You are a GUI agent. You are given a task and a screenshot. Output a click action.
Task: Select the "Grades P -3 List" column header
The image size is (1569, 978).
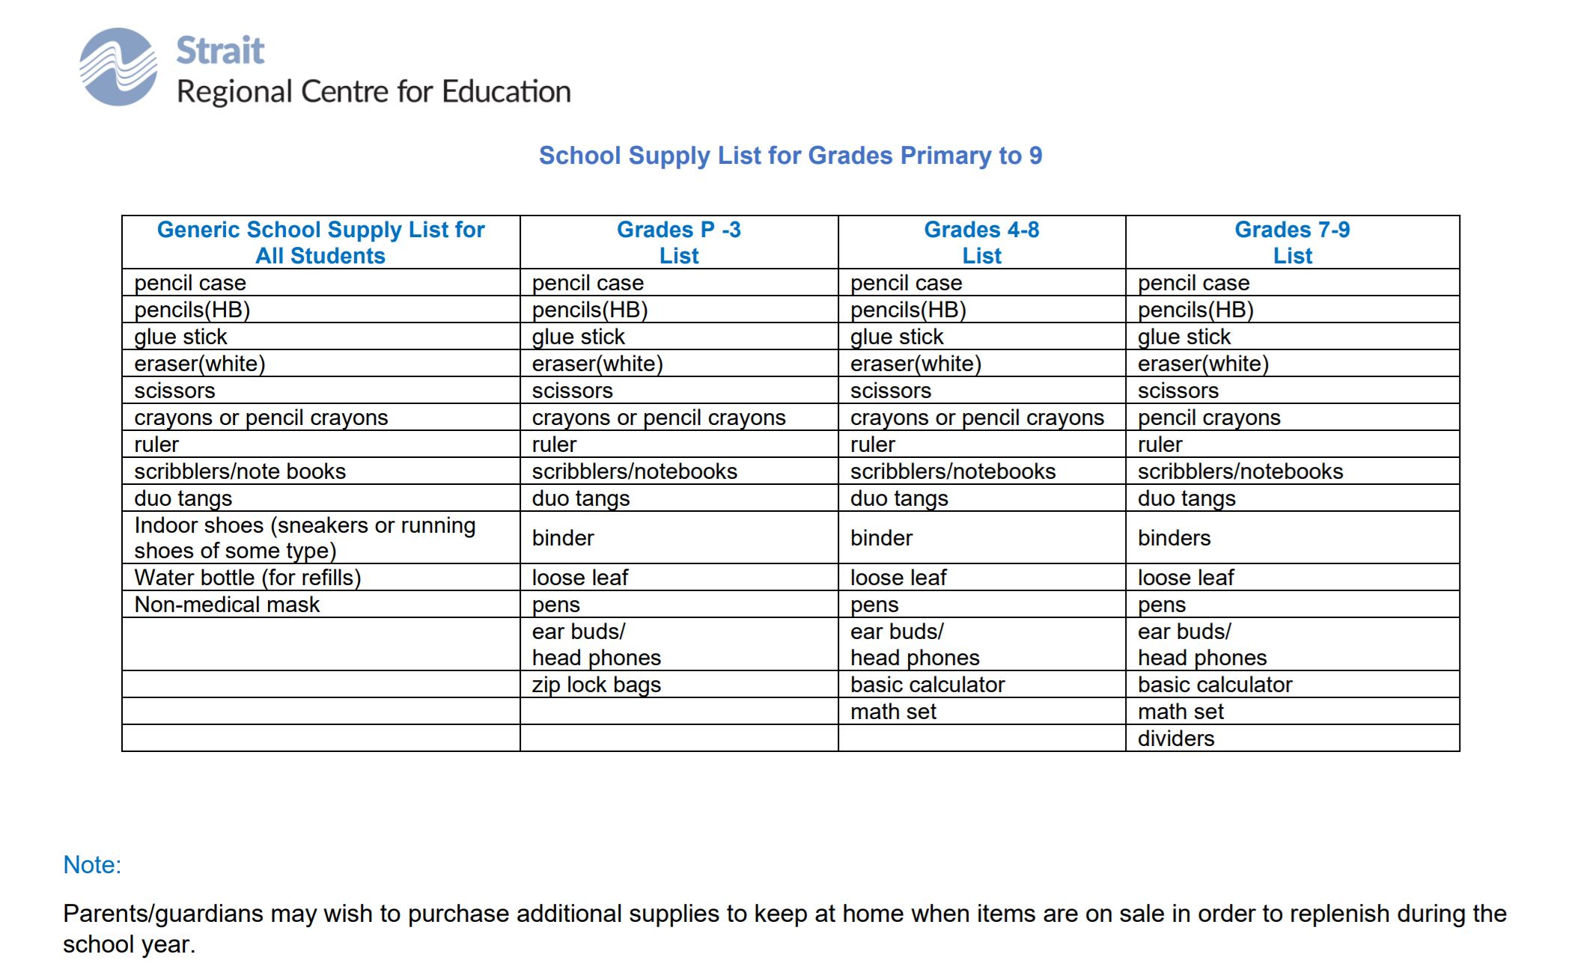[678, 242]
